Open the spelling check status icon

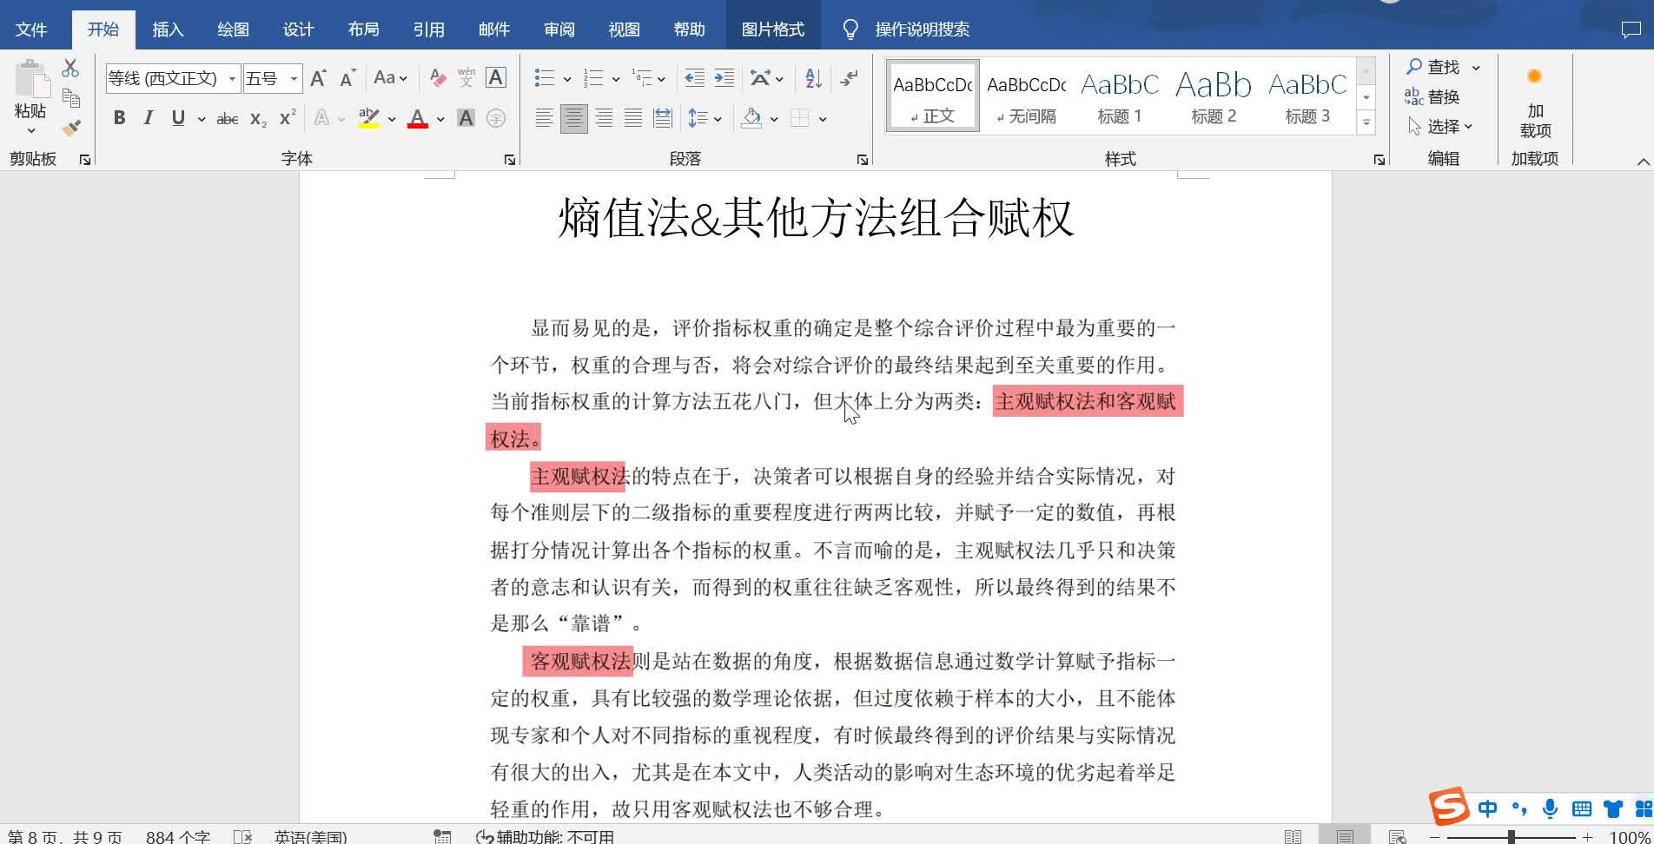242,836
